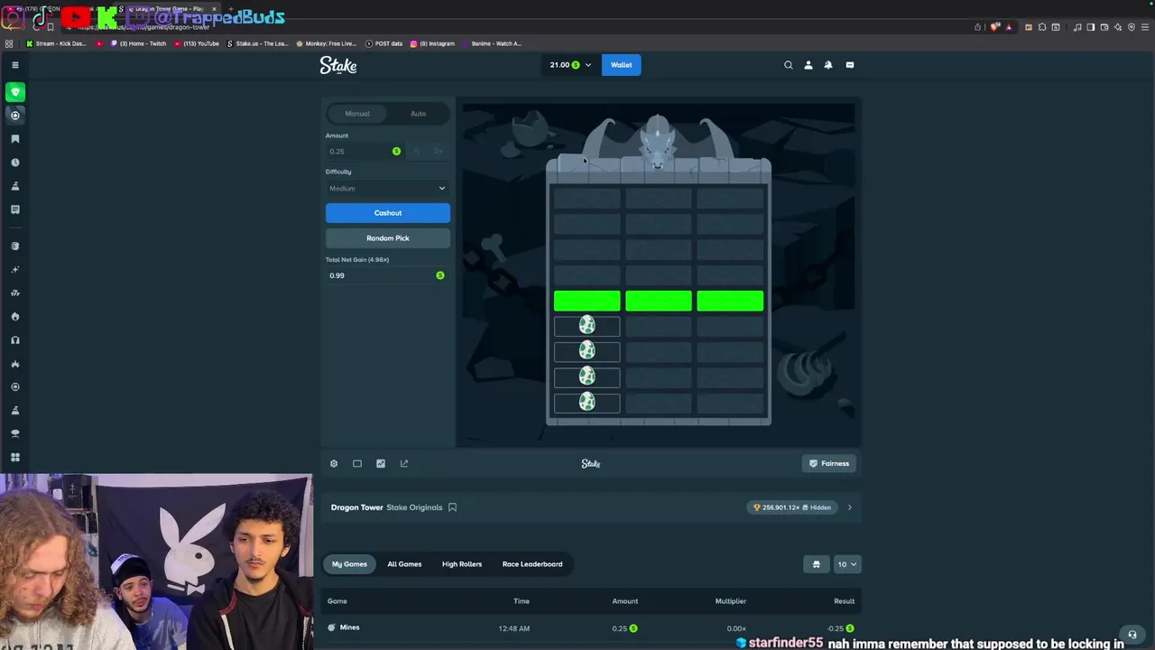Open live casino headset icon in sidebar
The height and width of the screenshot is (650, 1155).
tap(15, 339)
